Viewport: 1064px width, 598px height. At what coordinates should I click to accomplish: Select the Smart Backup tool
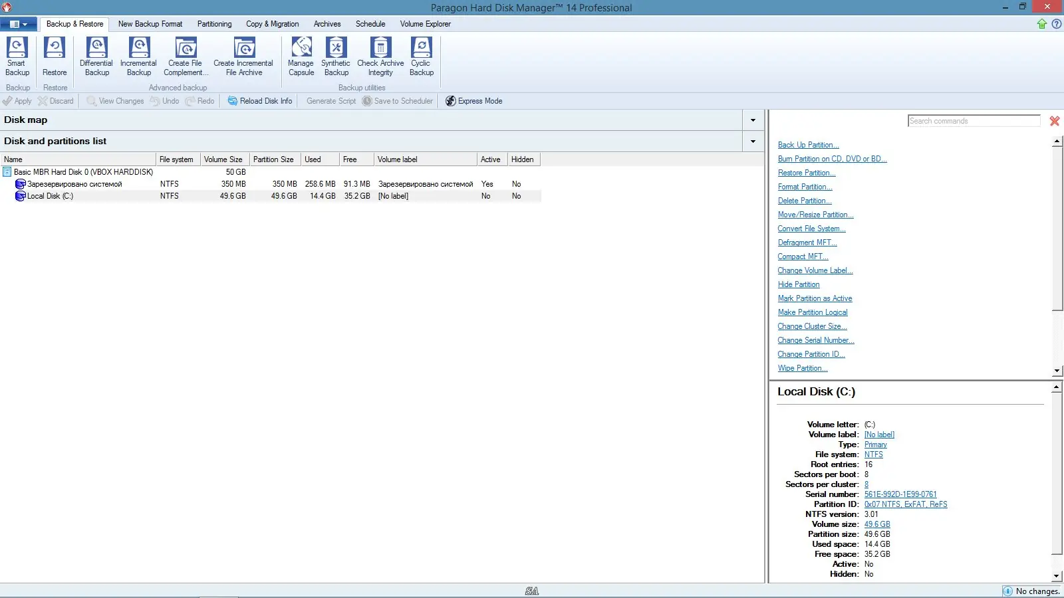(16, 56)
